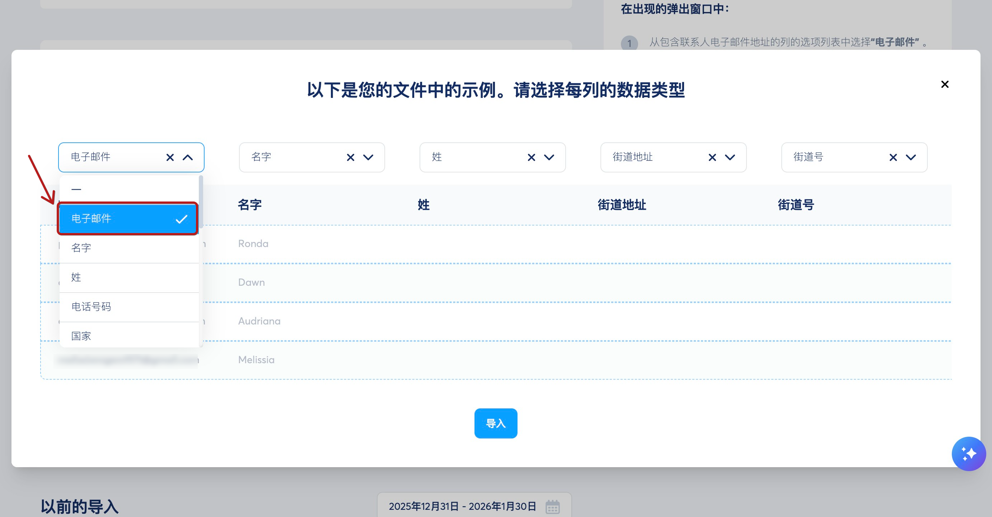Click the 导入 import button
The image size is (992, 517).
[x=496, y=423]
